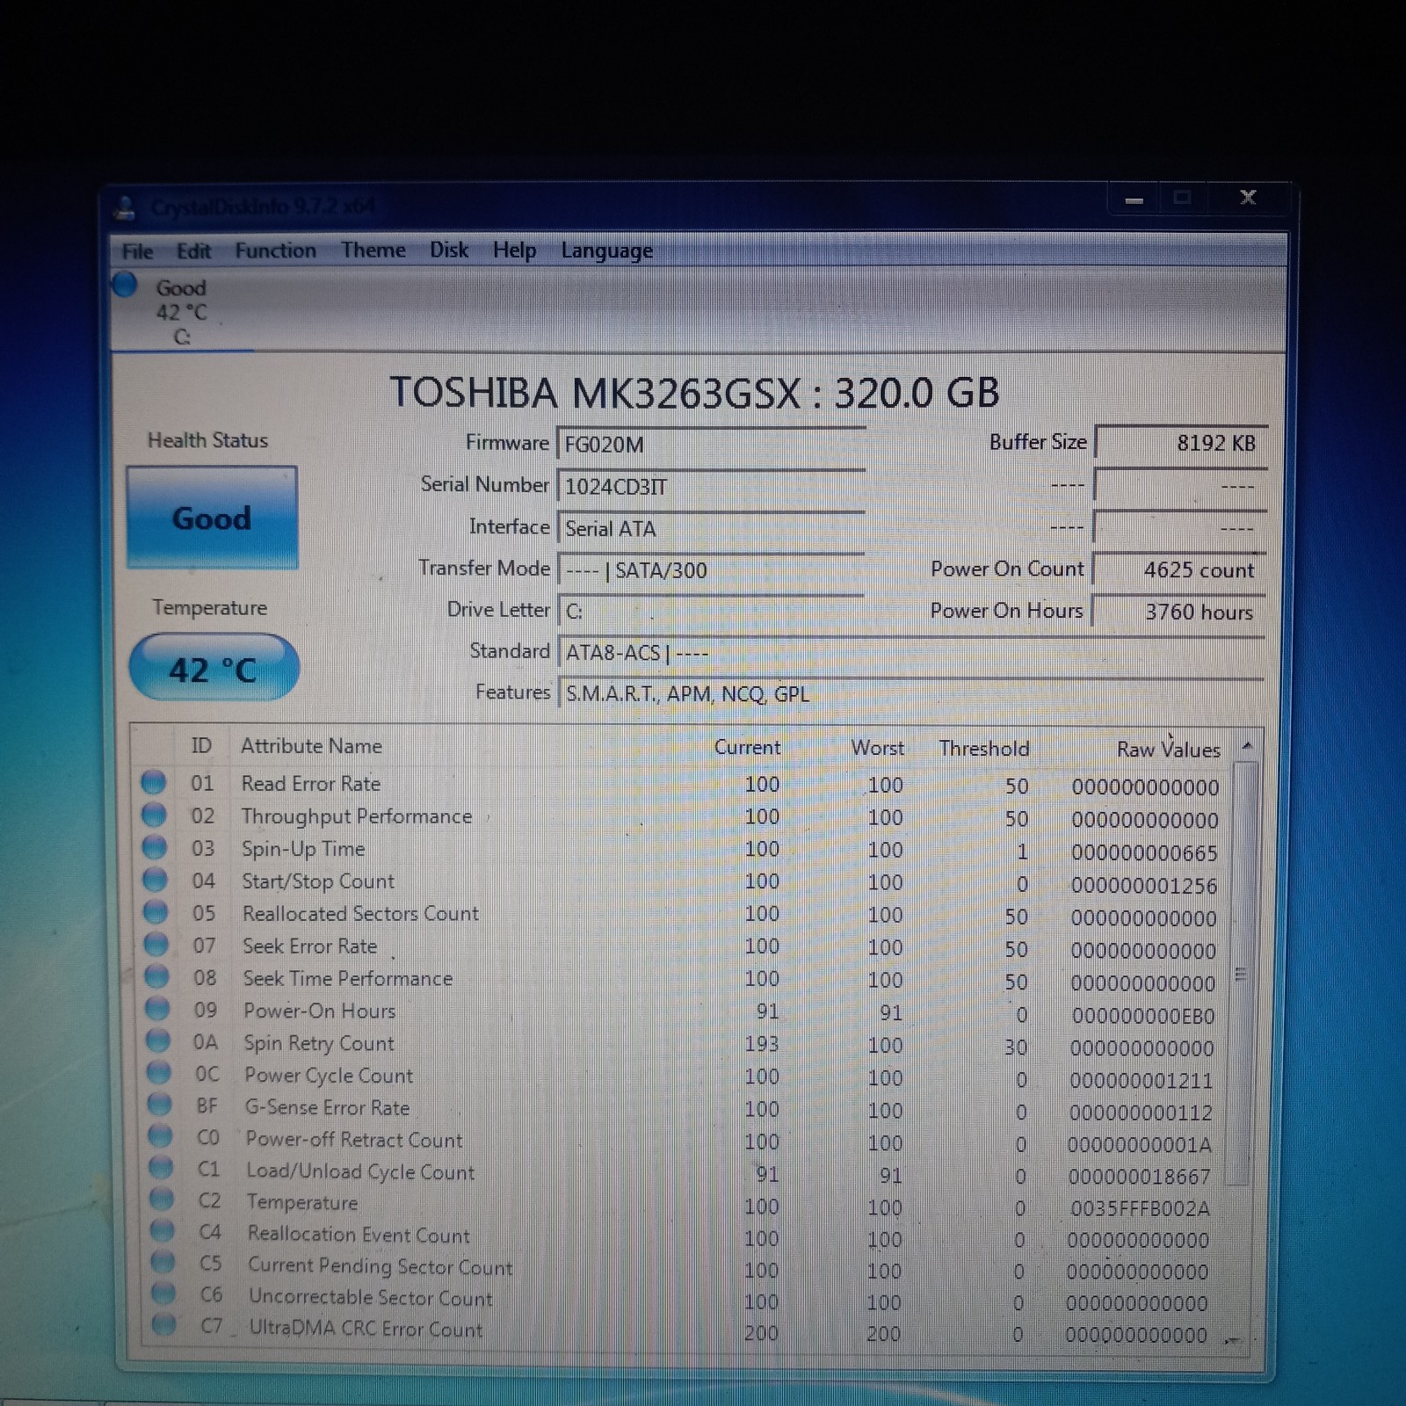Click status icon for G-Sense Error Rate
The width and height of the screenshot is (1406, 1406).
click(159, 1104)
